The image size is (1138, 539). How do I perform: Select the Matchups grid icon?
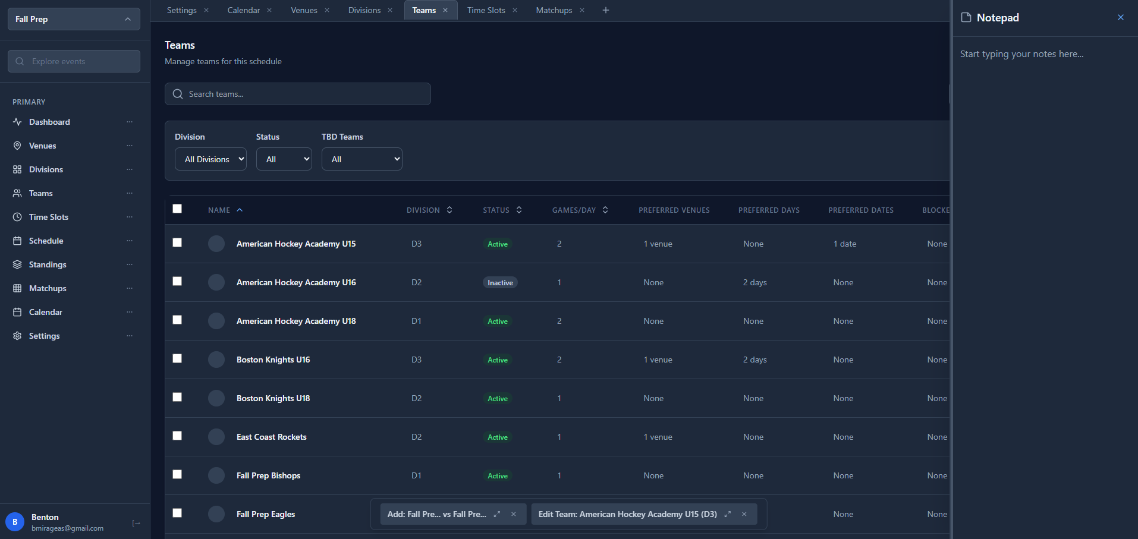18,288
